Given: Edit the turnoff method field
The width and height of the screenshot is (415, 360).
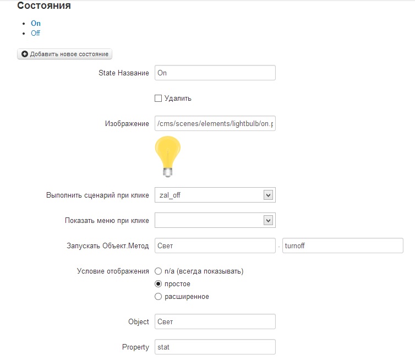Looking at the screenshot, I should (x=342, y=246).
